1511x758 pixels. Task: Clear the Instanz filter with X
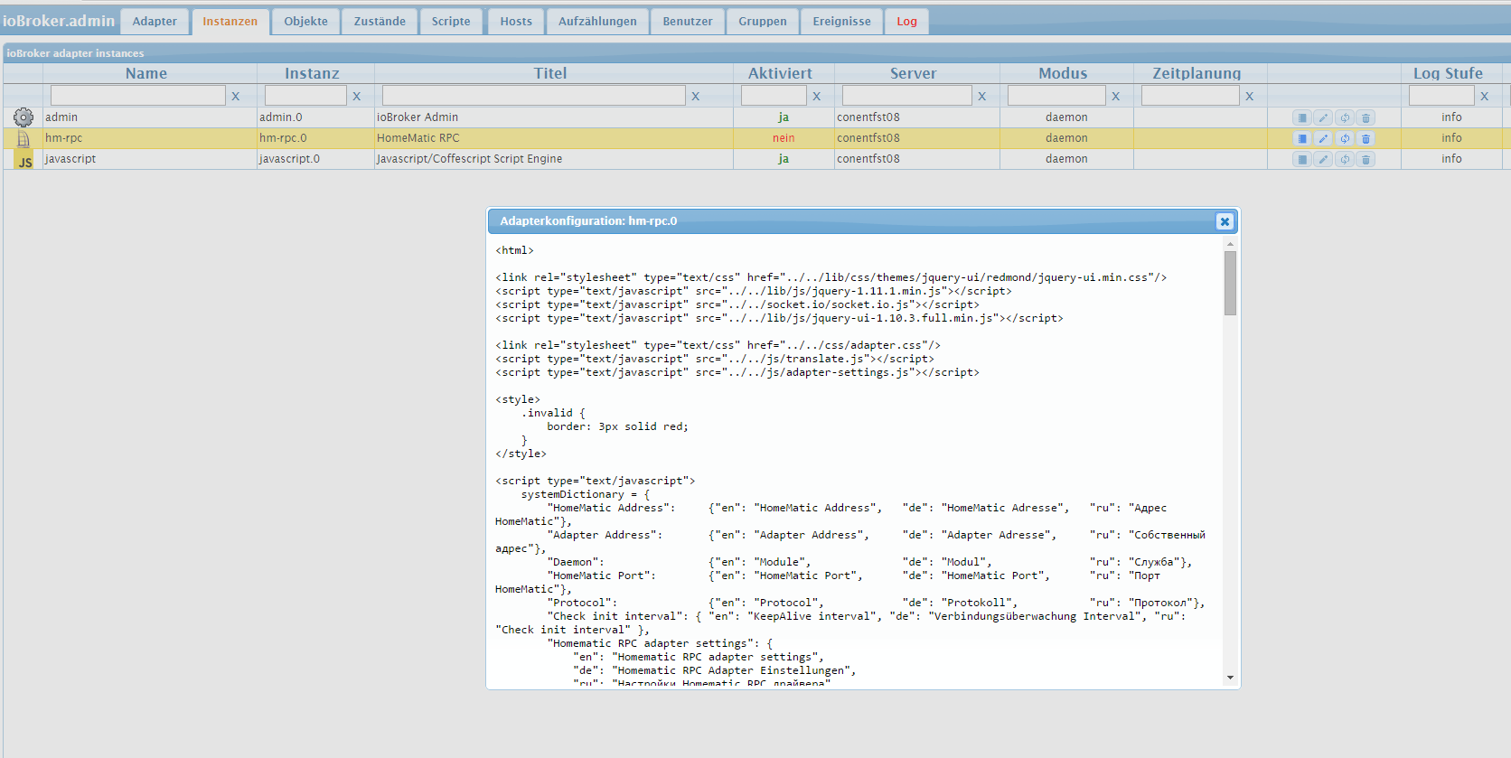357,96
